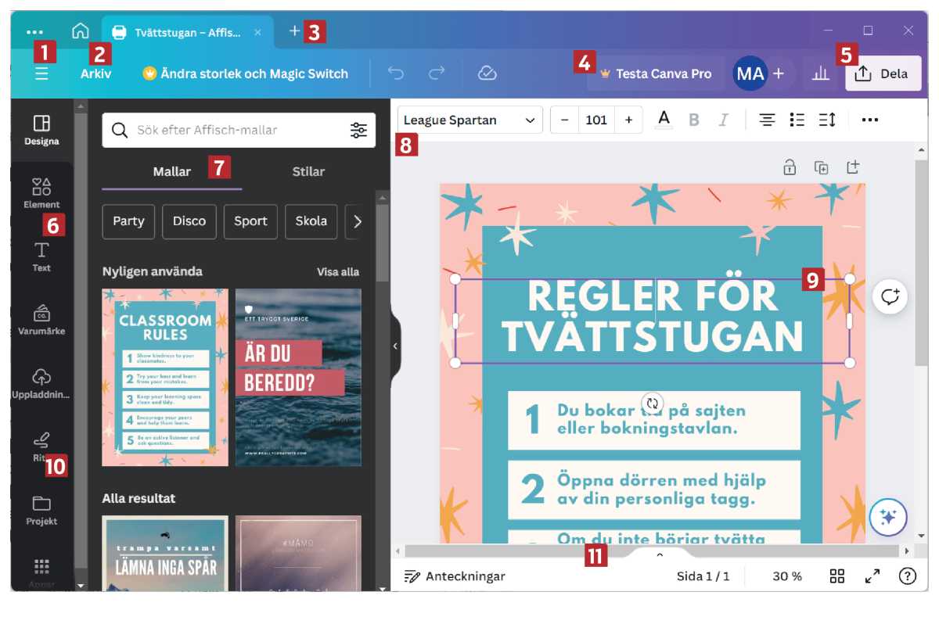Screen dimensions: 939x617
Task: Lock the selected text element
Action: [x=790, y=167]
